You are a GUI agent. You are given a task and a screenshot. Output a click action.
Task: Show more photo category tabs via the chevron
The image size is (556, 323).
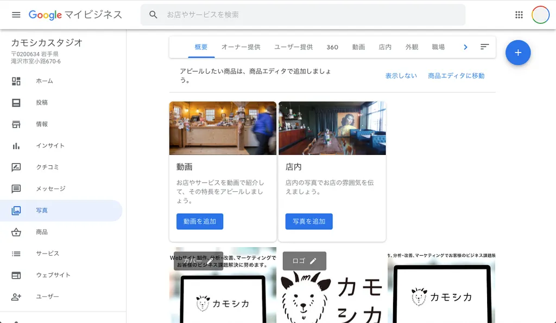coord(465,47)
